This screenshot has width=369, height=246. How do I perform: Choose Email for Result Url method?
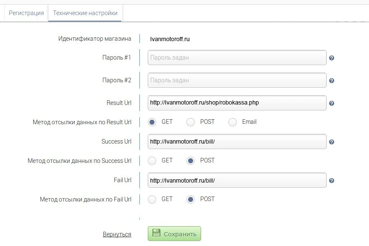tap(233, 122)
